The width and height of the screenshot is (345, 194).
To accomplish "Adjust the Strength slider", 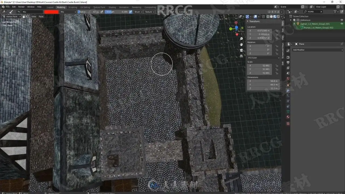I will 117,12.
